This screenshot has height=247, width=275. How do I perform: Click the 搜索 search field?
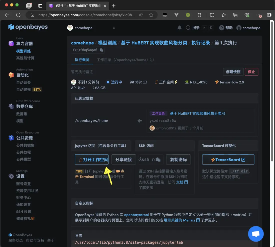click(196, 28)
